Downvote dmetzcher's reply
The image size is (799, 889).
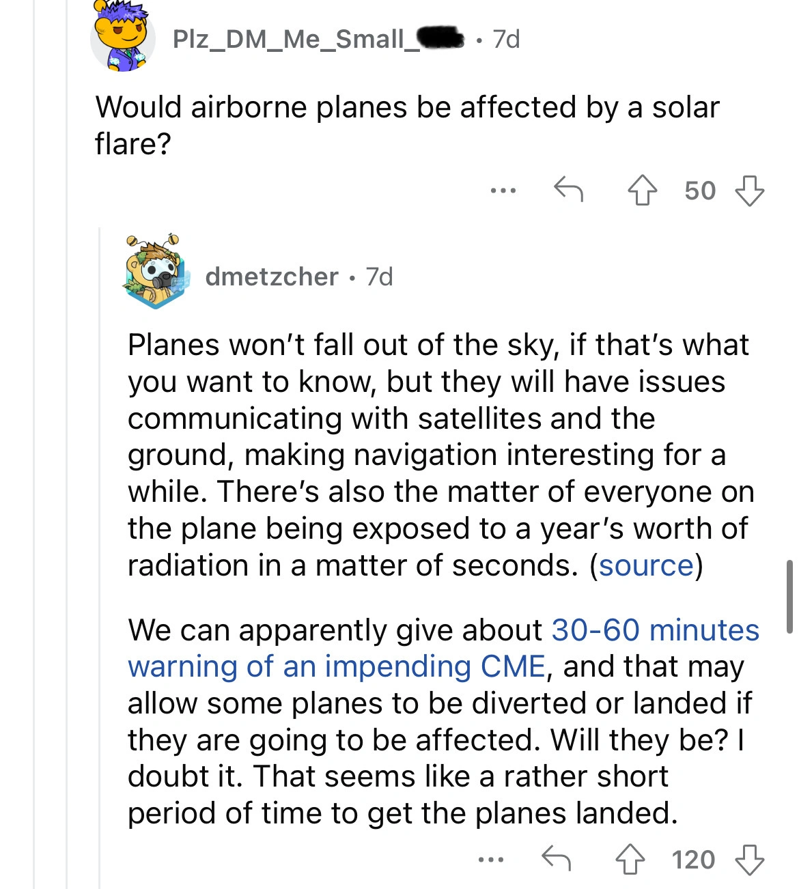749,860
